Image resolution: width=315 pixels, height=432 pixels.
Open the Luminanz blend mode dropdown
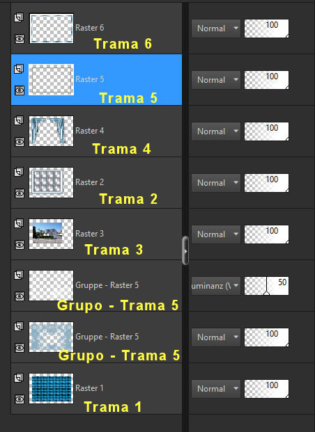[216, 286]
